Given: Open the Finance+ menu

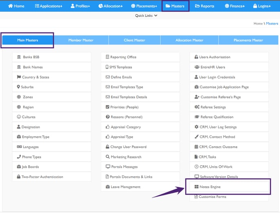Looking at the screenshot, I should coord(235,6).
